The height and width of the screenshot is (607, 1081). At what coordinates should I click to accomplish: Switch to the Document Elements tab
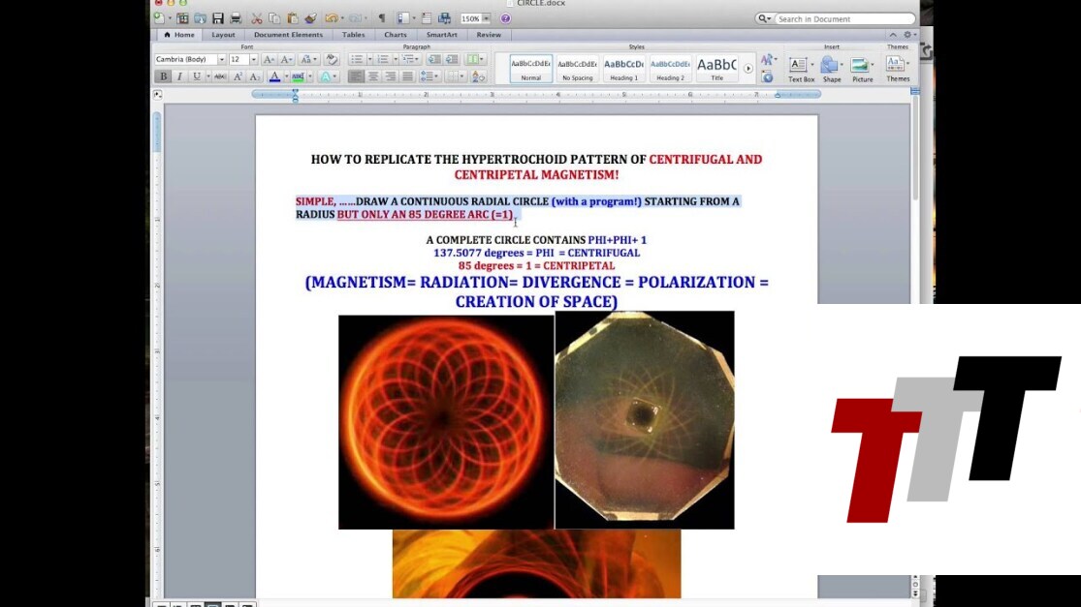pos(288,35)
